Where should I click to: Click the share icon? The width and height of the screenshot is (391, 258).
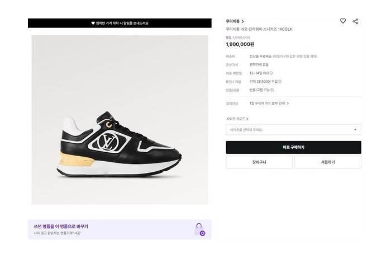pos(356,21)
